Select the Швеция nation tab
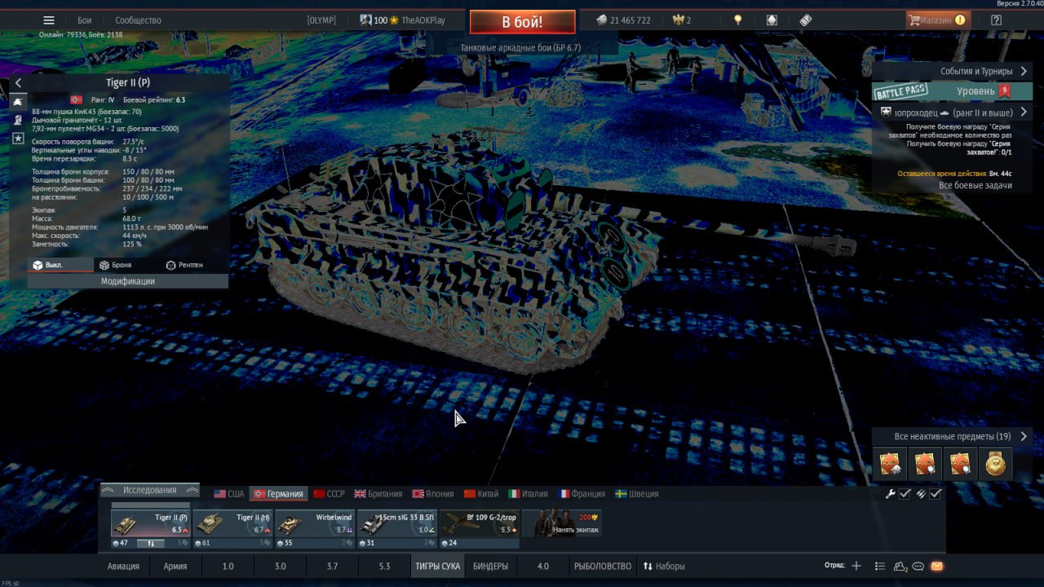Image resolution: width=1044 pixels, height=587 pixels. click(637, 494)
